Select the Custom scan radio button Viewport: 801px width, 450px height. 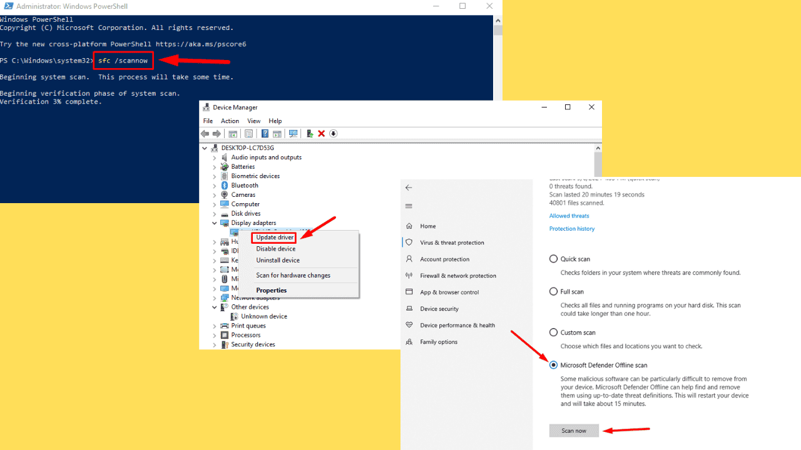(x=553, y=332)
